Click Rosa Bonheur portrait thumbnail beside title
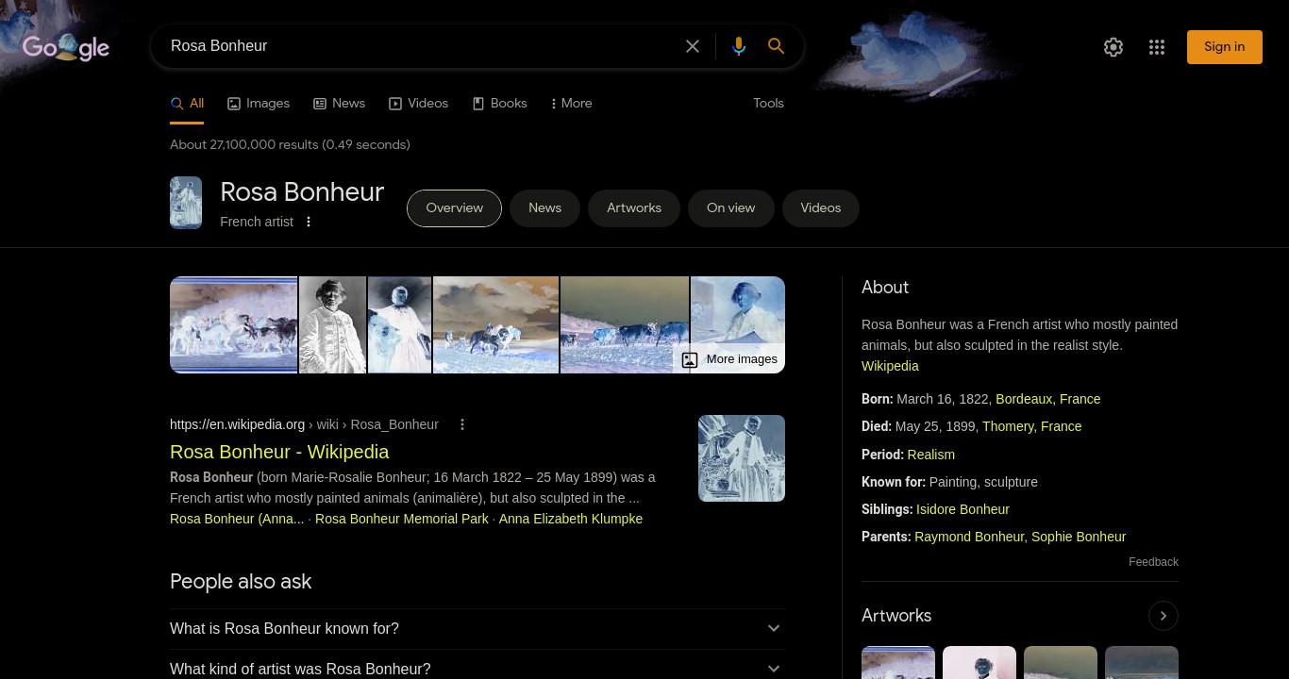The width and height of the screenshot is (1289, 679). coord(186,203)
